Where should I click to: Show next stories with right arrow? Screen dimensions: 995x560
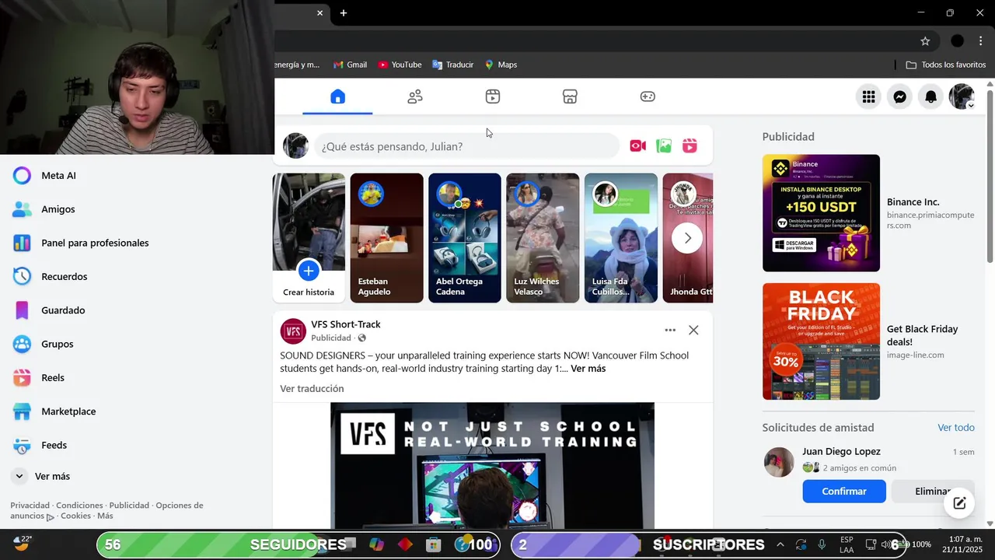point(687,238)
